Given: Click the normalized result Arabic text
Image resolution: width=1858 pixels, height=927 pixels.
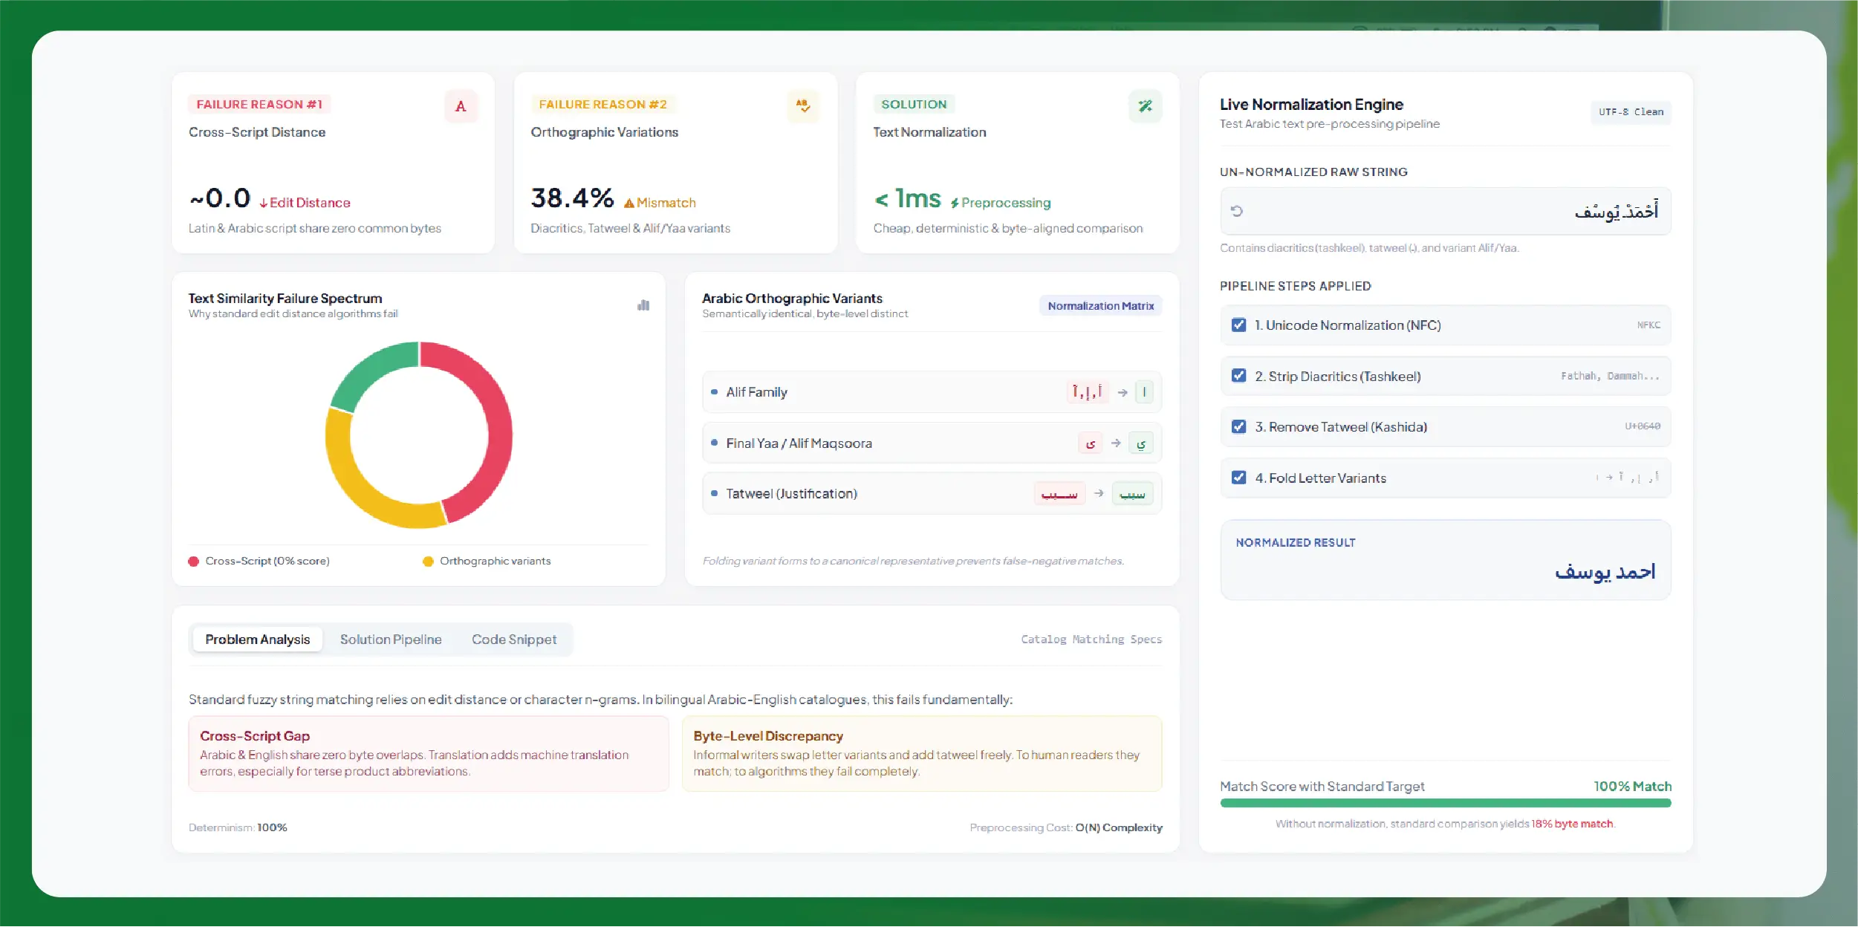Looking at the screenshot, I should [x=1605, y=571].
